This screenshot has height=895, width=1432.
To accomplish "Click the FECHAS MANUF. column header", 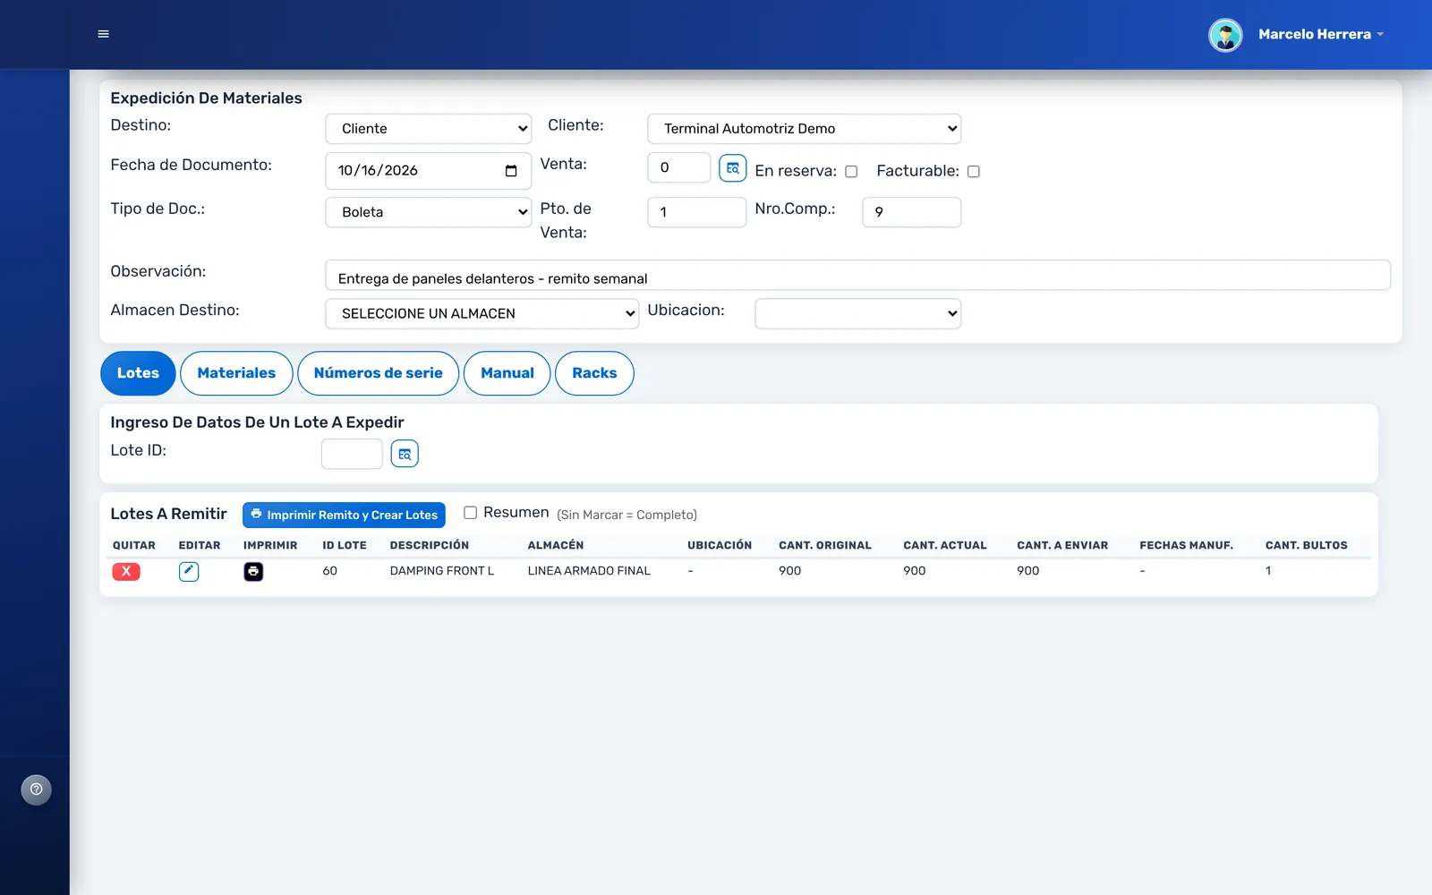I will coord(1187,545).
